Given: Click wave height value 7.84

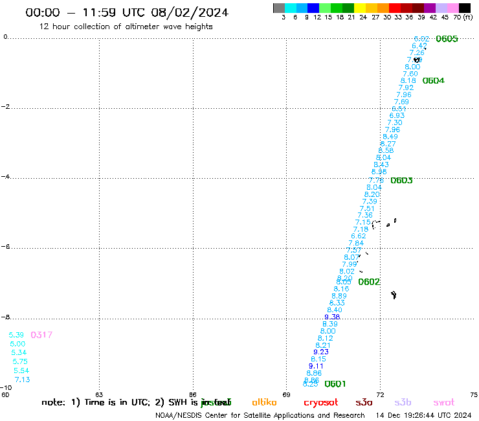Looking at the screenshot, I should point(356,243).
